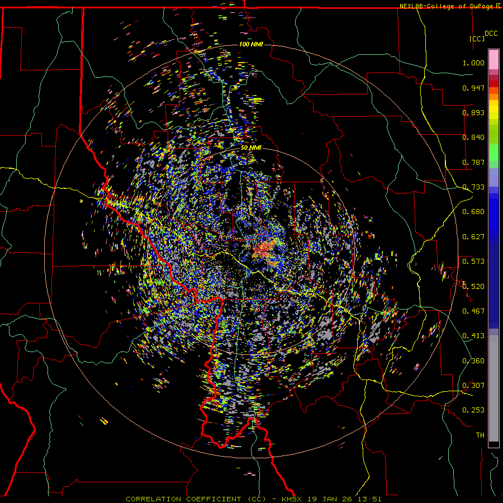
Task: Click the 0.680 legend value
Action: (x=473, y=212)
